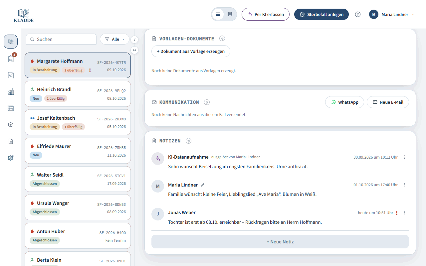Click Dokument aus Vorlage erzeugen button

point(191,51)
